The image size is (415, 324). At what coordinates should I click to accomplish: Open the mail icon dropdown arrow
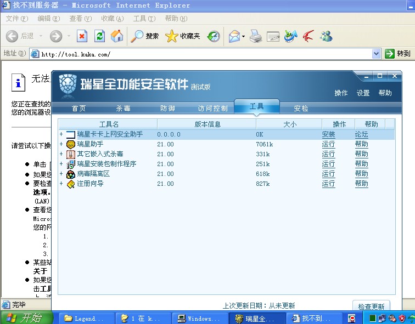(244, 37)
